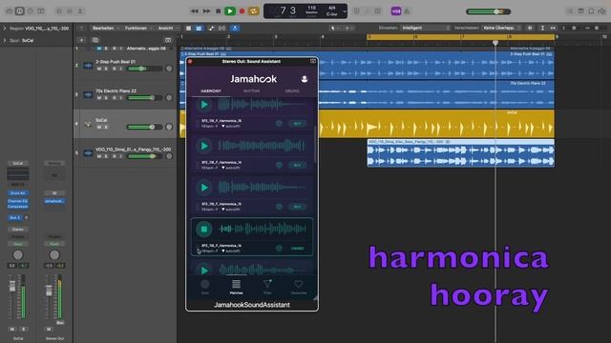The width and height of the screenshot is (611, 343).
Task: Select the yellow SoCal drummer region
Action: 436,124
